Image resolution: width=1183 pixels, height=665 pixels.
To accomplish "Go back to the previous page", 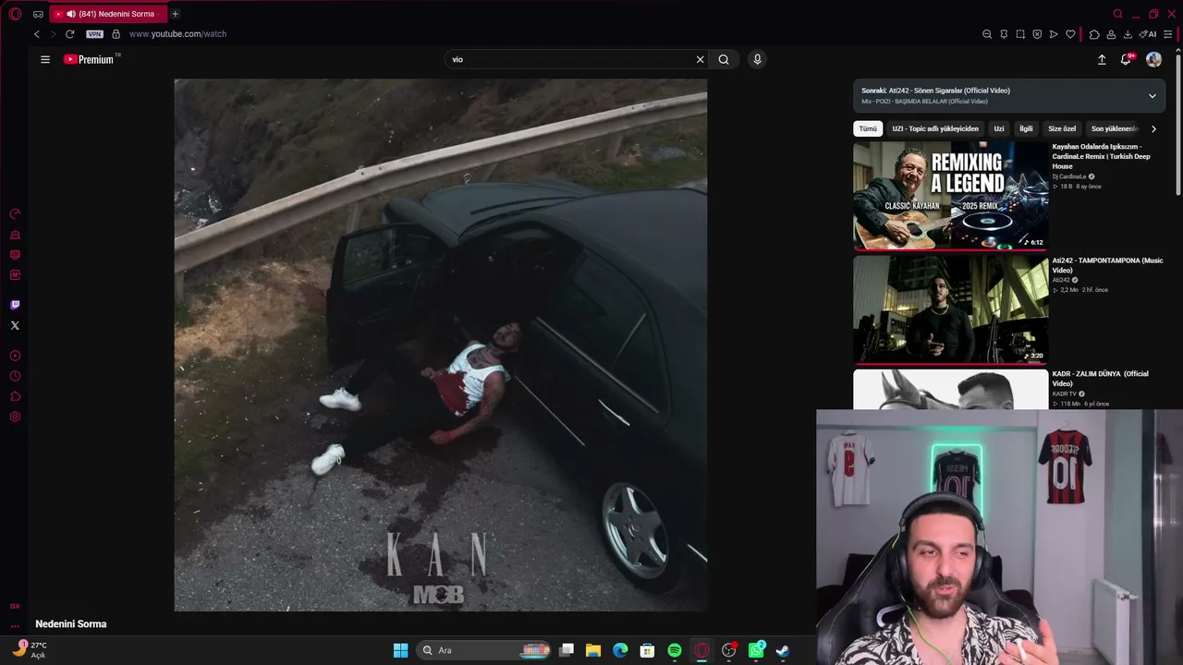I will coord(37,34).
